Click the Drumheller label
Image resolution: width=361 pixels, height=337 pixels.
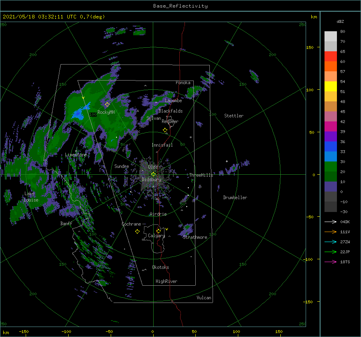coord(235,198)
